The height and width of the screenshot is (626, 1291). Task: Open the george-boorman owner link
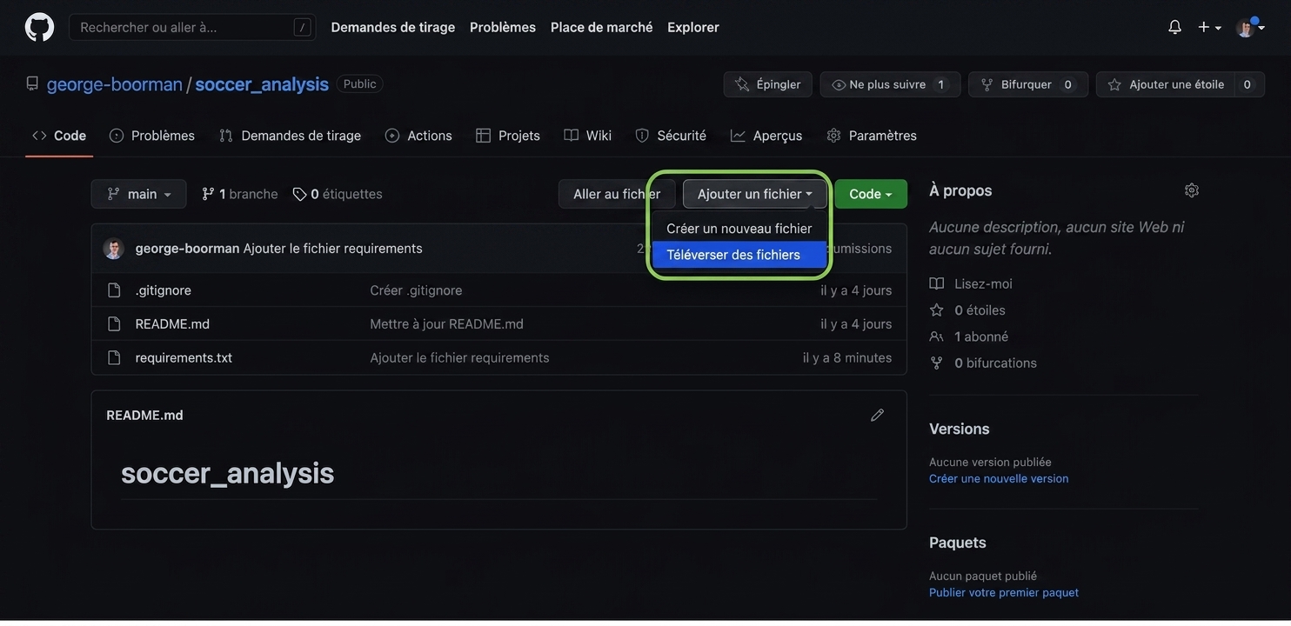(x=115, y=83)
